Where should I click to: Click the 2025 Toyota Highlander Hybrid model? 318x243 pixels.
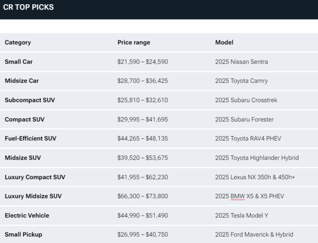point(257,158)
